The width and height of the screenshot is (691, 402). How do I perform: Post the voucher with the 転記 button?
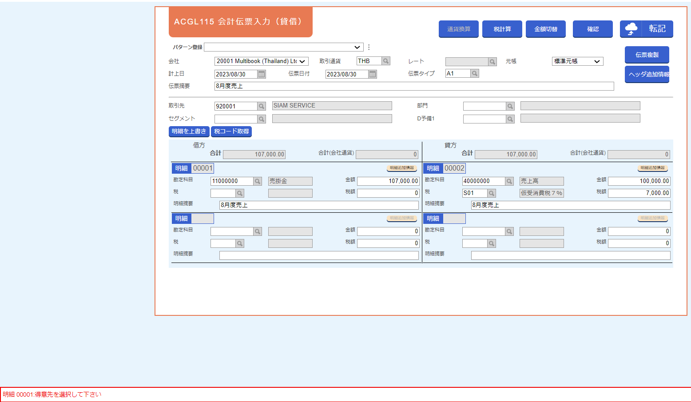click(x=646, y=29)
